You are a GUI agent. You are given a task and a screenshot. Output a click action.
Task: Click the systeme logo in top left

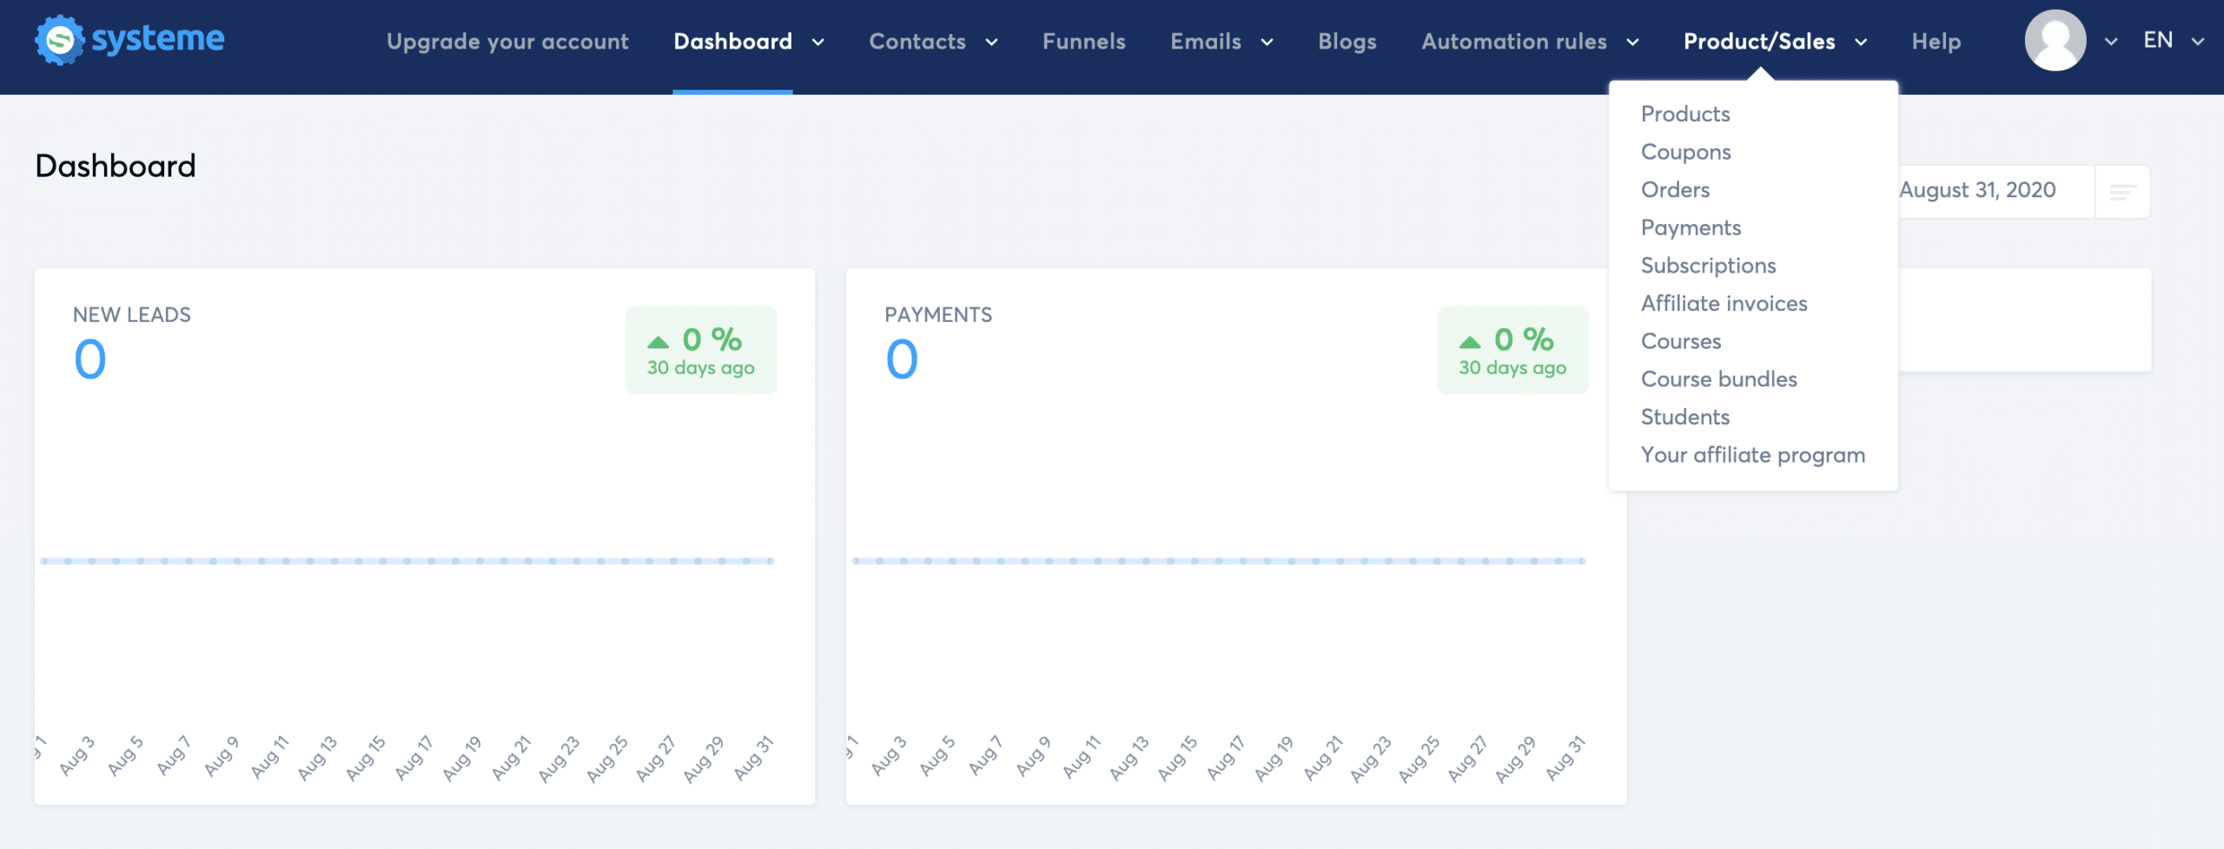(x=129, y=39)
